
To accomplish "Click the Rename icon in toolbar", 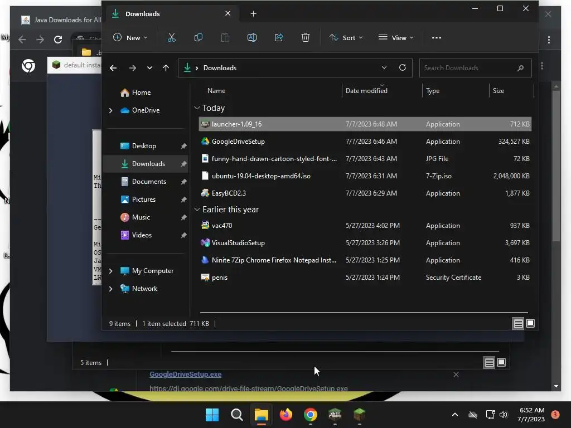I will click(252, 37).
